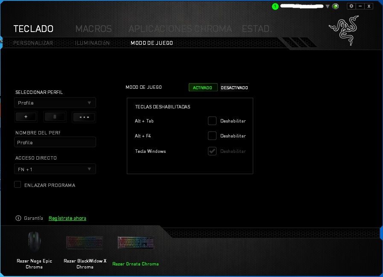Expand the Seleccionar Perfil dropdown

[x=55, y=103]
